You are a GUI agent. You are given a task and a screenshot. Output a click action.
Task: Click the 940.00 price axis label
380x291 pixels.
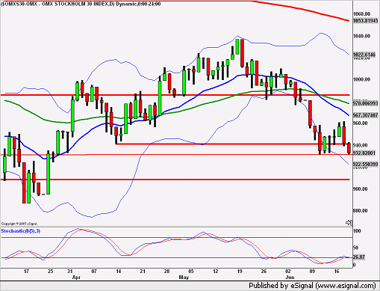click(x=361, y=145)
